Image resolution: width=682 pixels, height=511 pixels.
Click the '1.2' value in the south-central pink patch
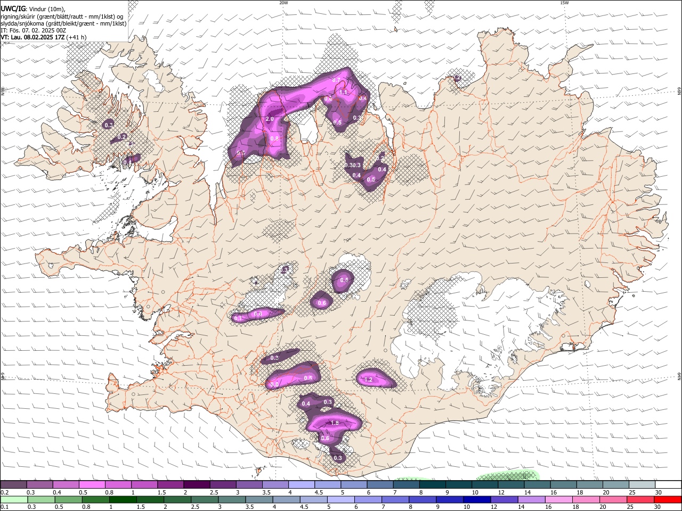click(x=369, y=380)
